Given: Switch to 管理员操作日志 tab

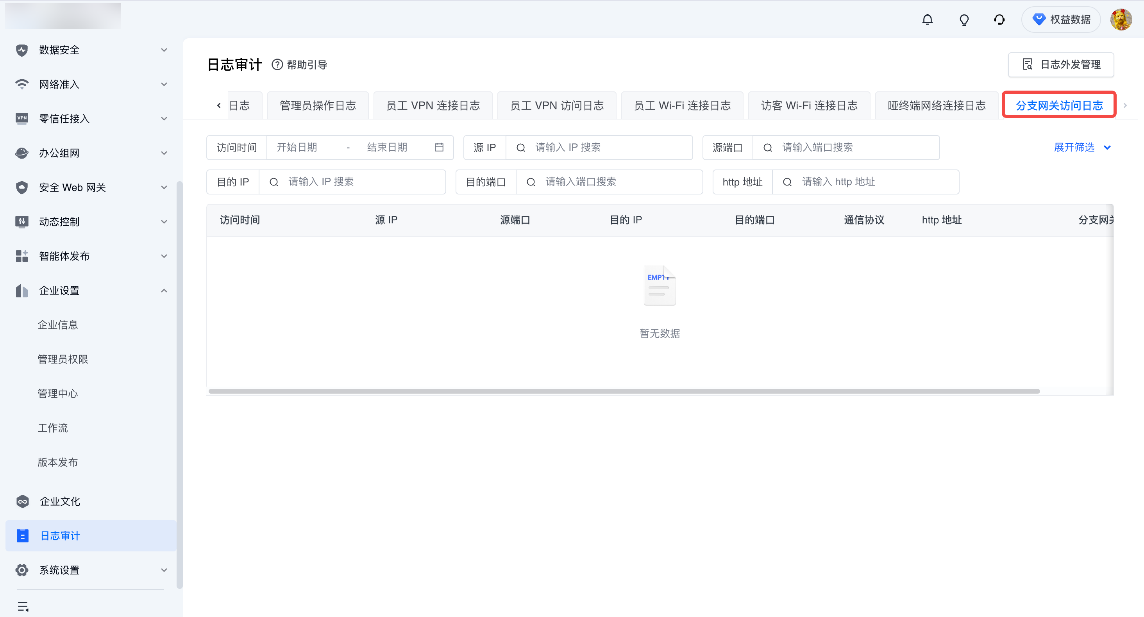Looking at the screenshot, I should pyautogui.click(x=318, y=106).
